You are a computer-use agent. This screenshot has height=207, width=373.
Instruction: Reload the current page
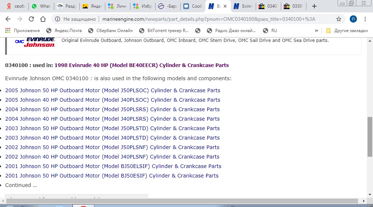pyautogui.click(x=31, y=19)
